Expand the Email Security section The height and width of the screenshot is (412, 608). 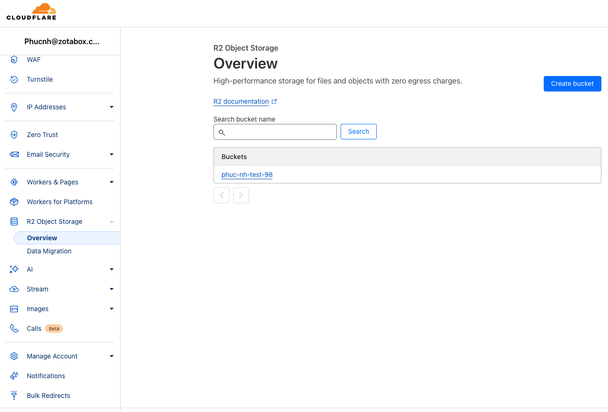pos(112,154)
